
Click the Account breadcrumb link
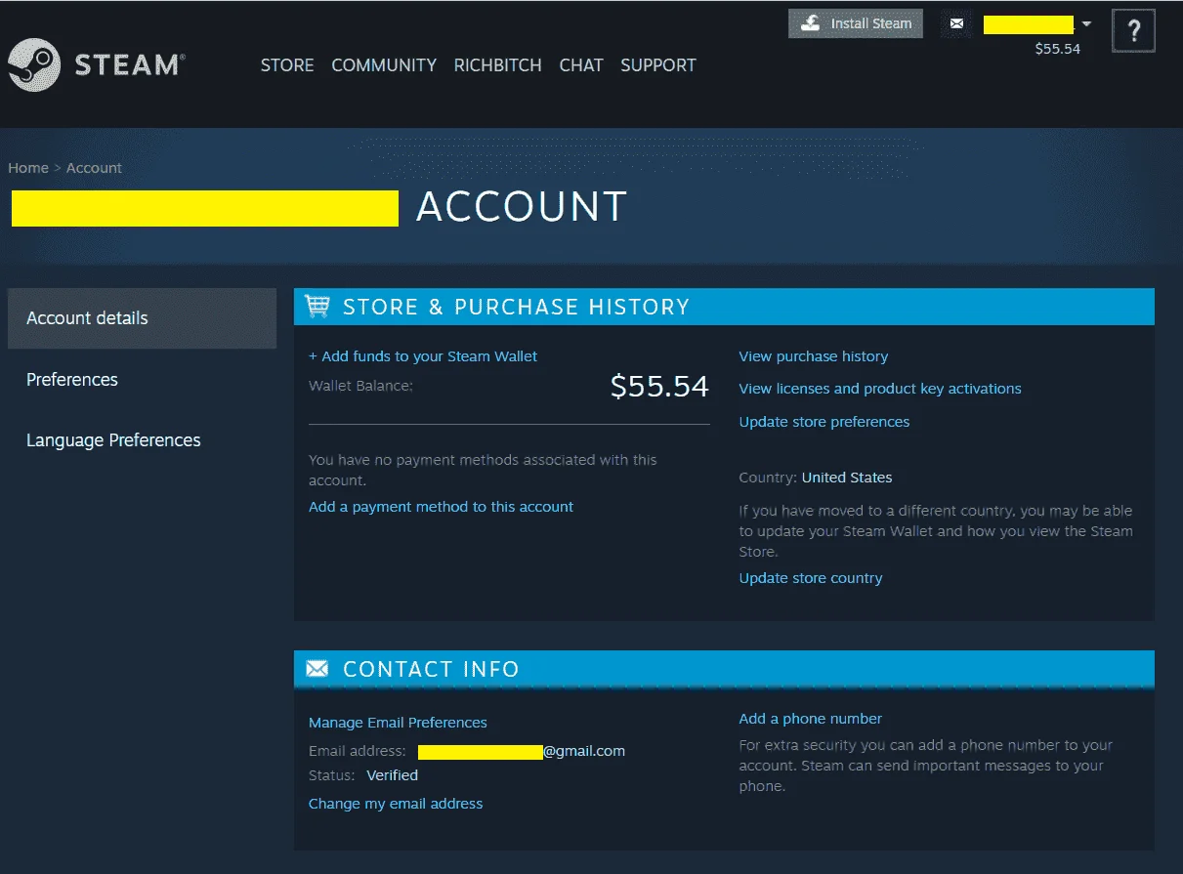tap(94, 168)
